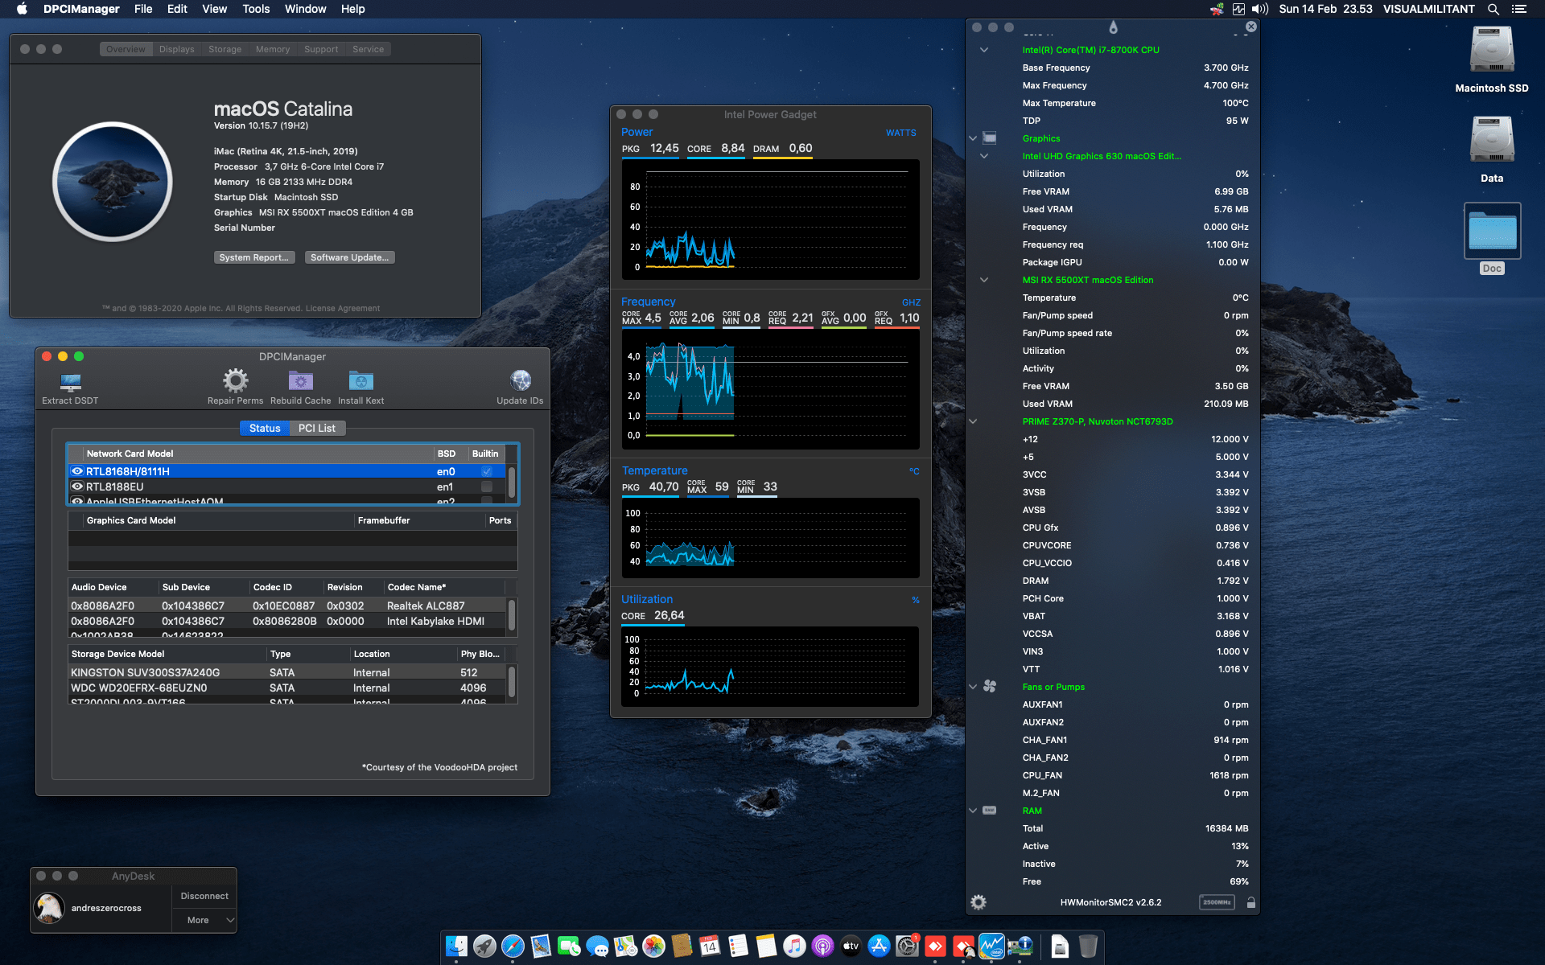Image resolution: width=1545 pixels, height=965 pixels.
Task: Collapse PRIME Z370-P Nuvoton section
Action: [x=973, y=421]
